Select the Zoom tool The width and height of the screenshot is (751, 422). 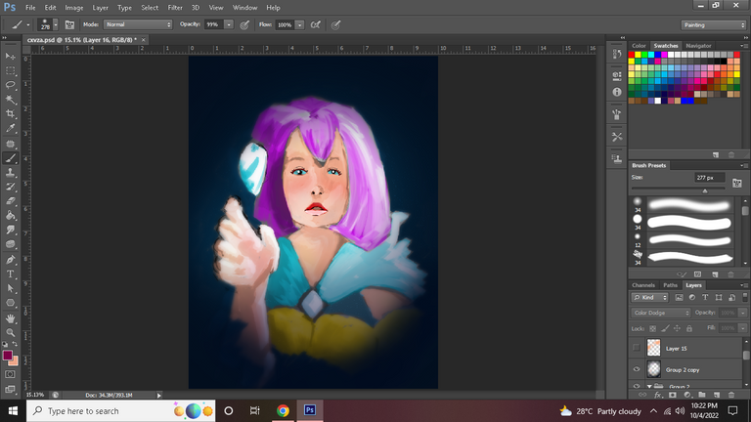pyautogui.click(x=10, y=332)
